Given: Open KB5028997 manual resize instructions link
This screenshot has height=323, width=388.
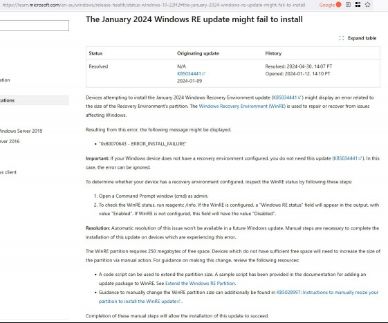Looking at the screenshot, I should pyautogui.click(x=239, y=297).
